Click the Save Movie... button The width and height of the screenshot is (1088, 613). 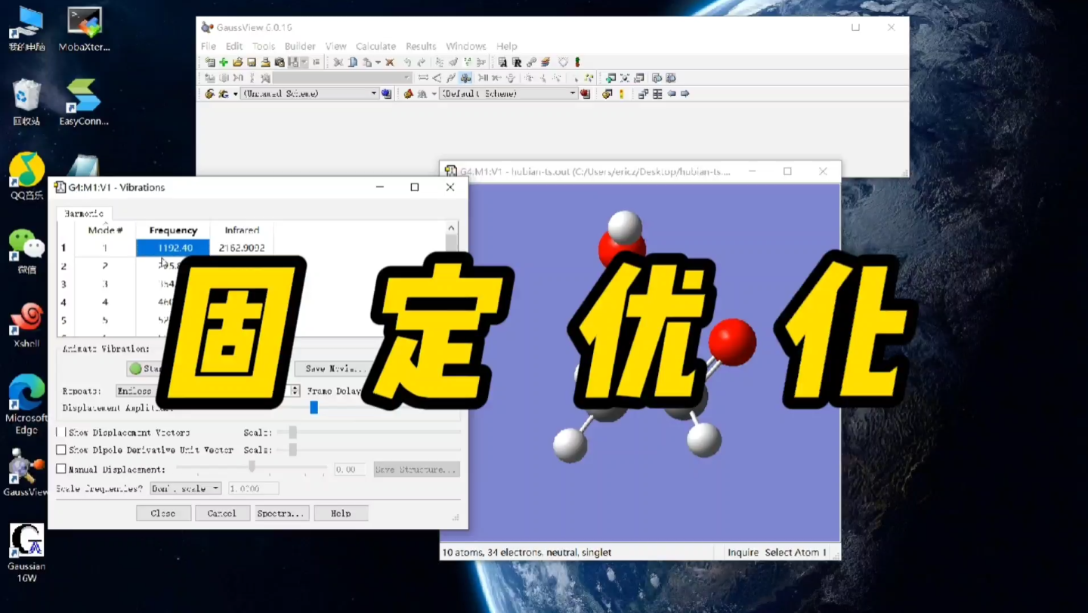click(335, 368)
